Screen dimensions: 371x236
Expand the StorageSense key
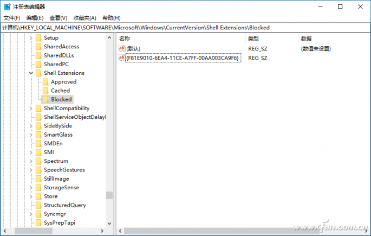point(31,187)
